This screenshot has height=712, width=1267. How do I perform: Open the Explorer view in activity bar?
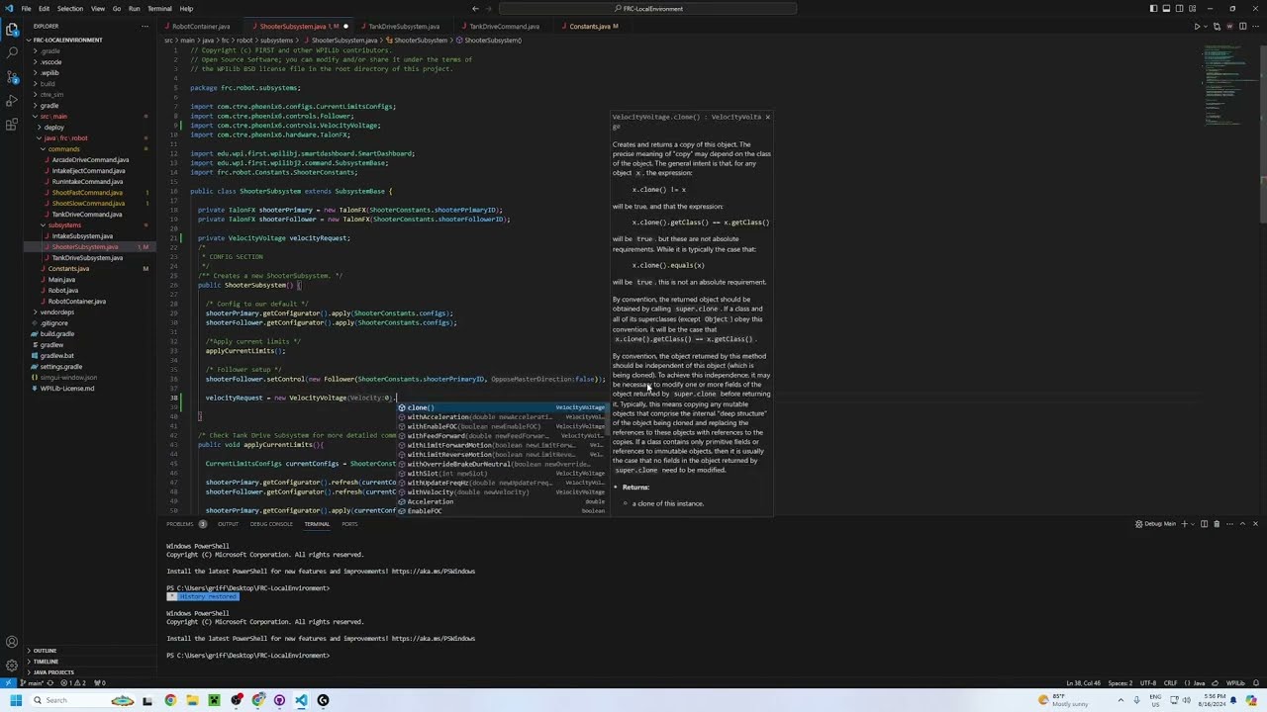(x=12, y=30)
